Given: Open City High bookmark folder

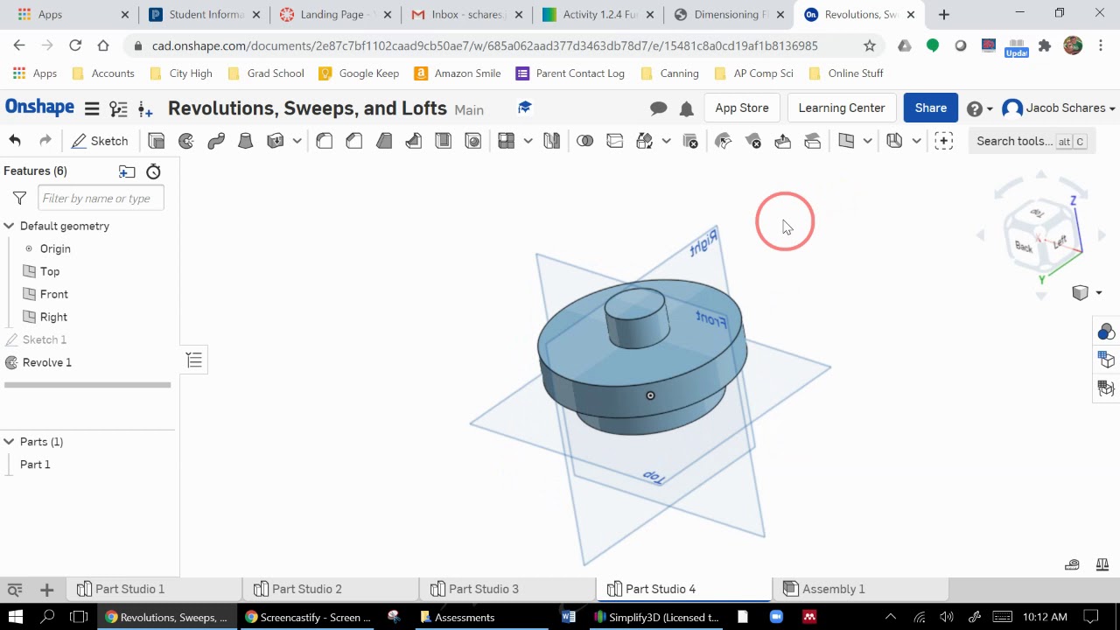Looking at the screenshot, I should pos(181,73).
